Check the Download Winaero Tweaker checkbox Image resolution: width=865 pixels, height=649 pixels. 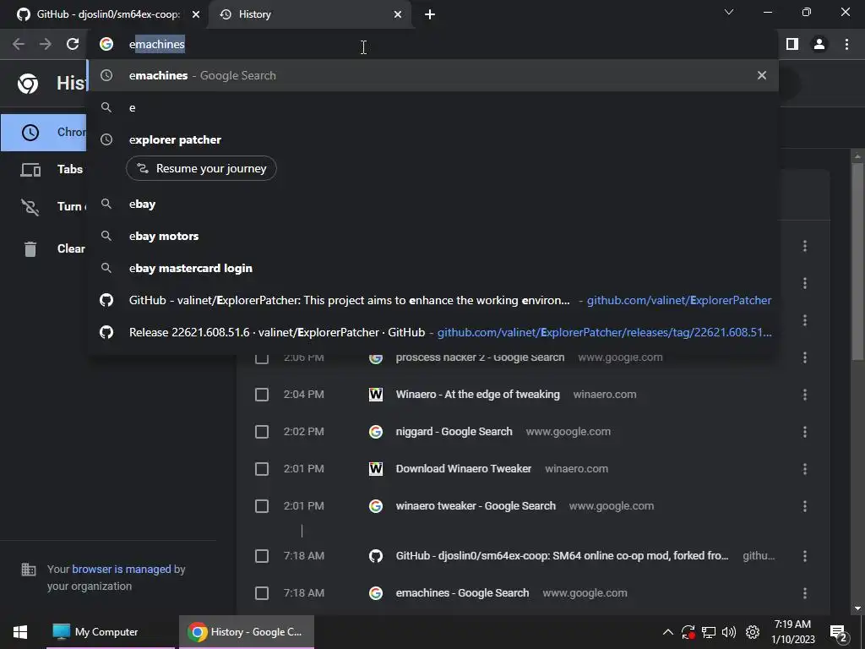tap(262, 469)
